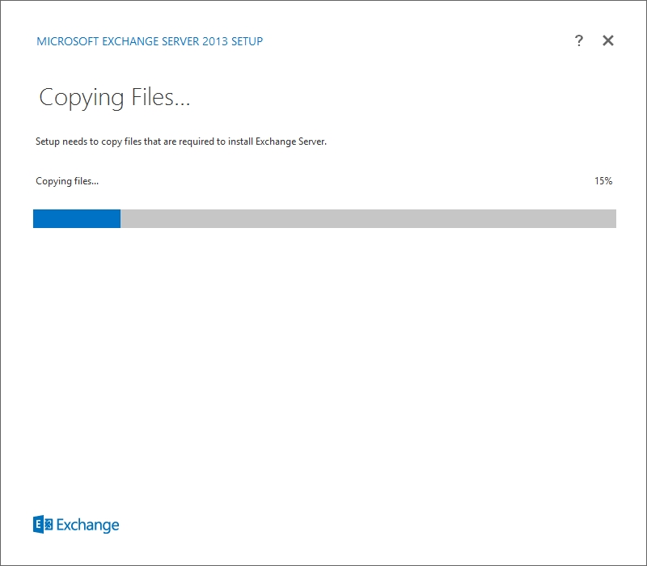
Task: Select the 15% progress percentage label
Action: [603, 181]
